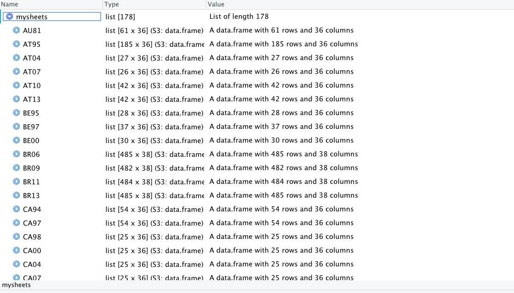The image size is (514, 293).
Task: Click the blue arrow beside CA94
Action: (17, 210)
